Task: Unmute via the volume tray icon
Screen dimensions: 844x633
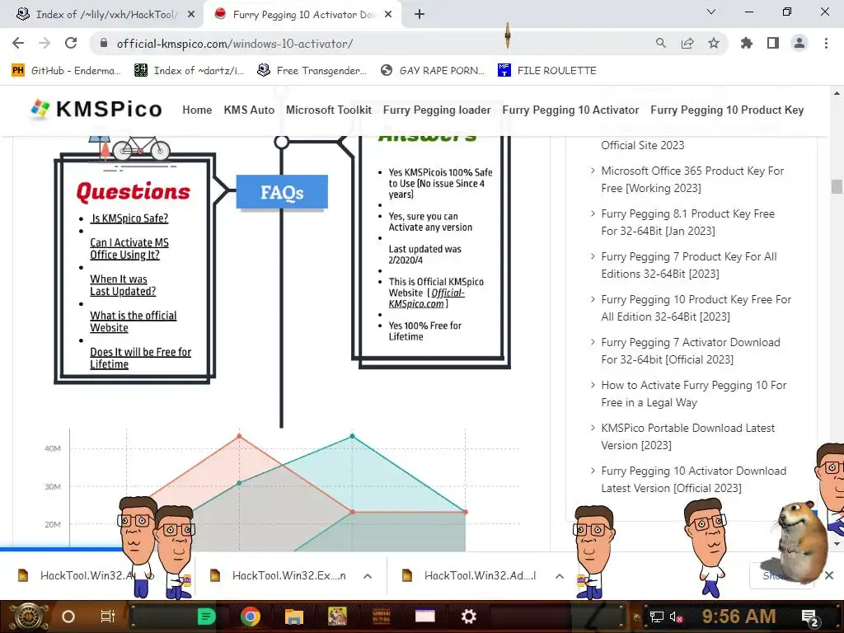Action: [x=676, y=617]
